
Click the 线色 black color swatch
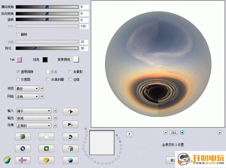coord(45,60)
